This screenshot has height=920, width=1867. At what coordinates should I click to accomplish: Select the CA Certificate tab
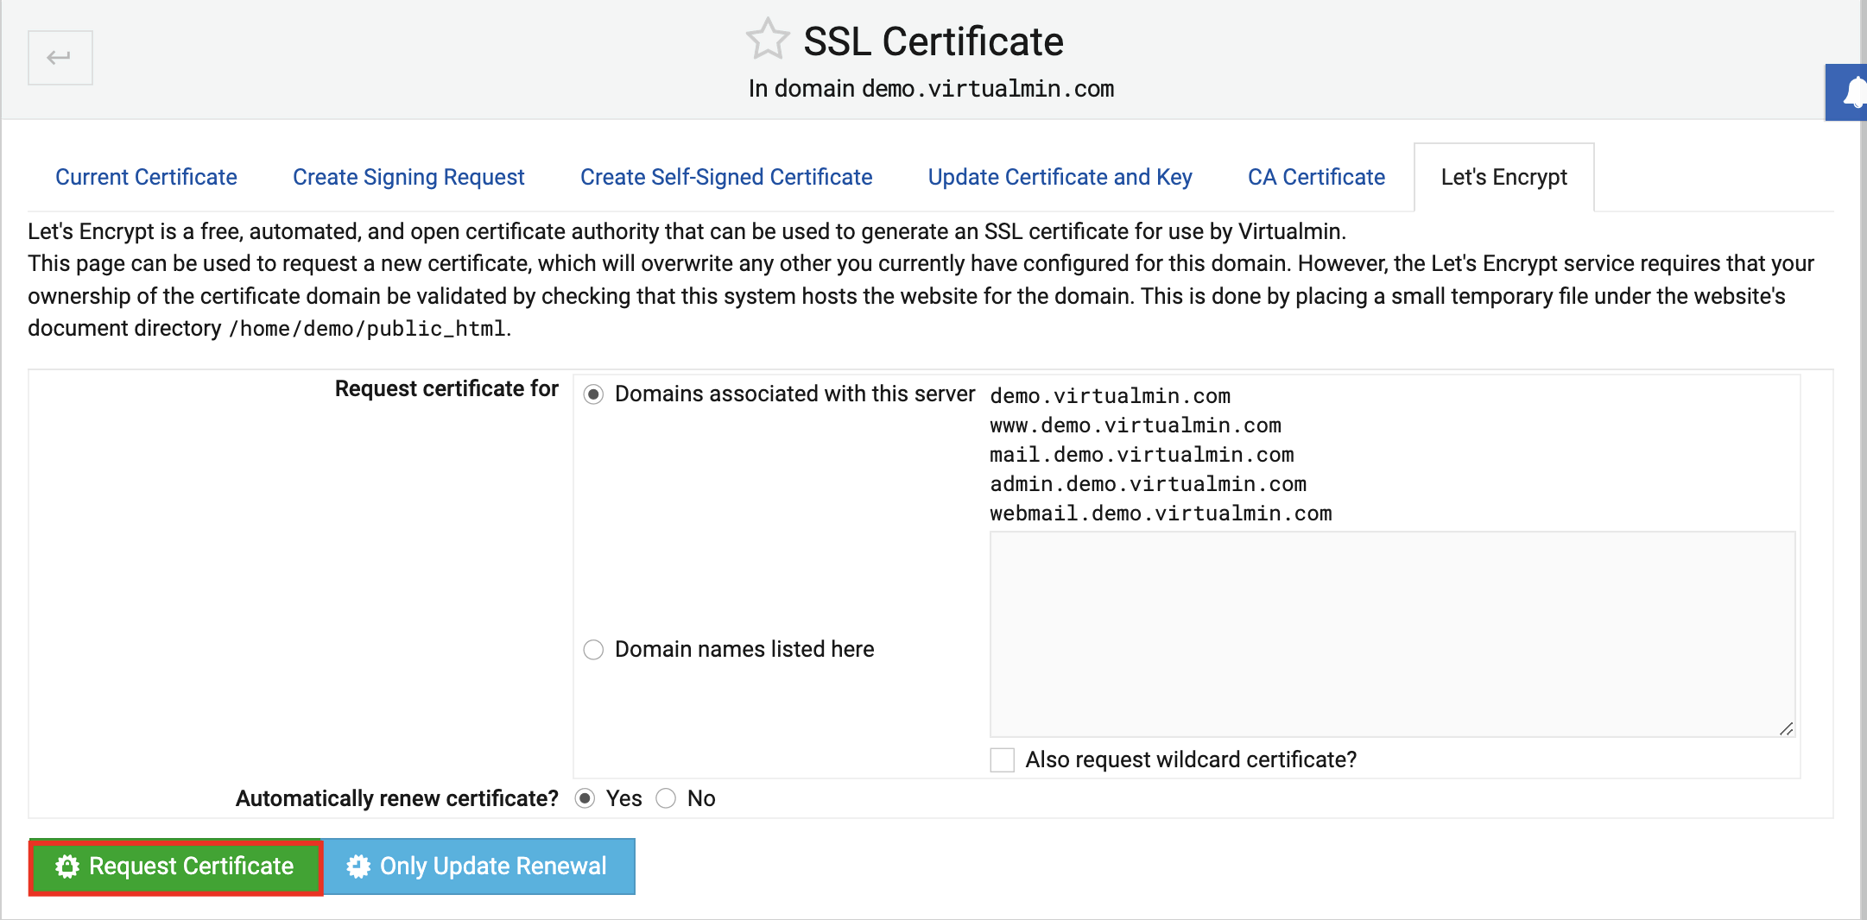1316,177
